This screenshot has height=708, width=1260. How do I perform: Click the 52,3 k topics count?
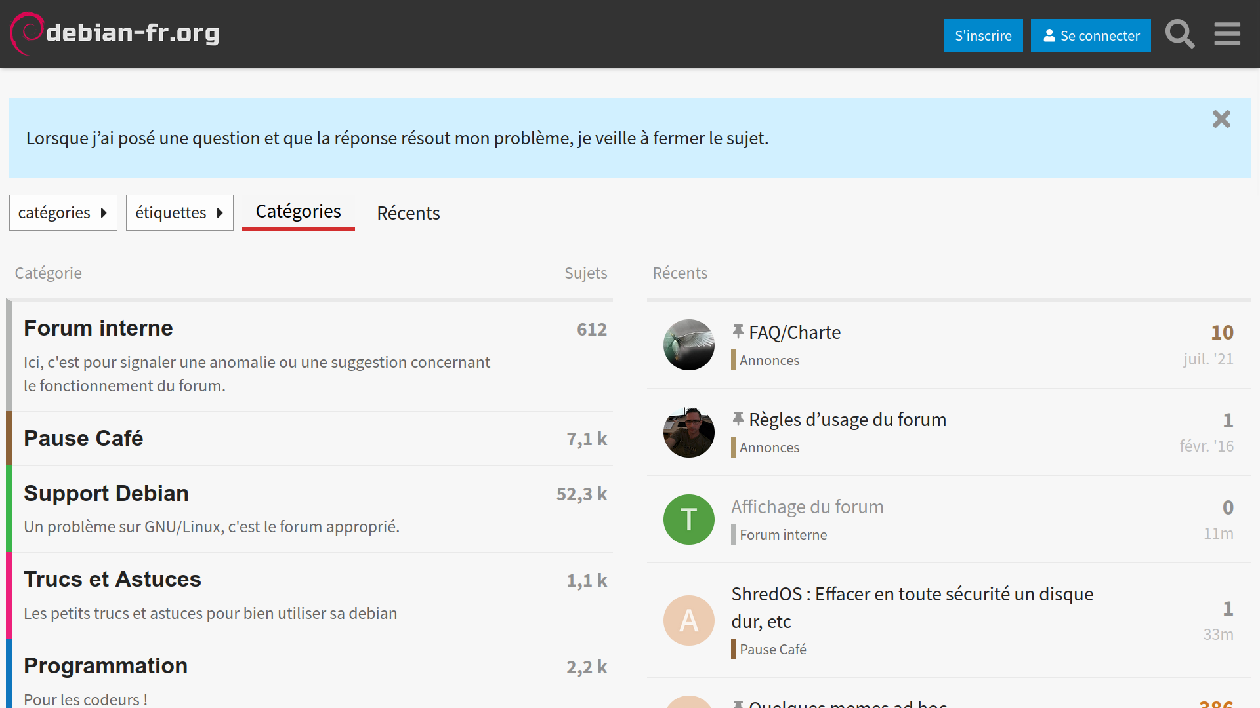point(581,494)
